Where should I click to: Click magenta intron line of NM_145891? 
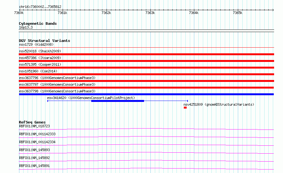point(146,169)
